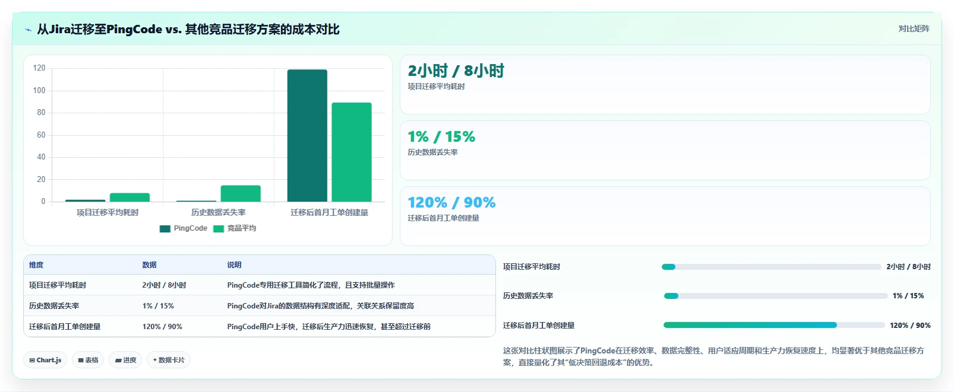Viewport: 954px width, 392px height.
Task: Click the 项目迁移平均耗时 progress bar
Action: (771, 267)
